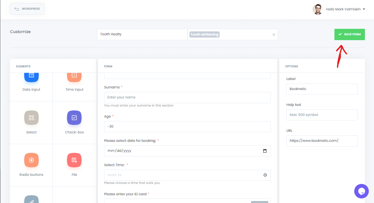Click the Age field showing -30
This screenshot has width=374, height=203.
(x=187, y=126)
